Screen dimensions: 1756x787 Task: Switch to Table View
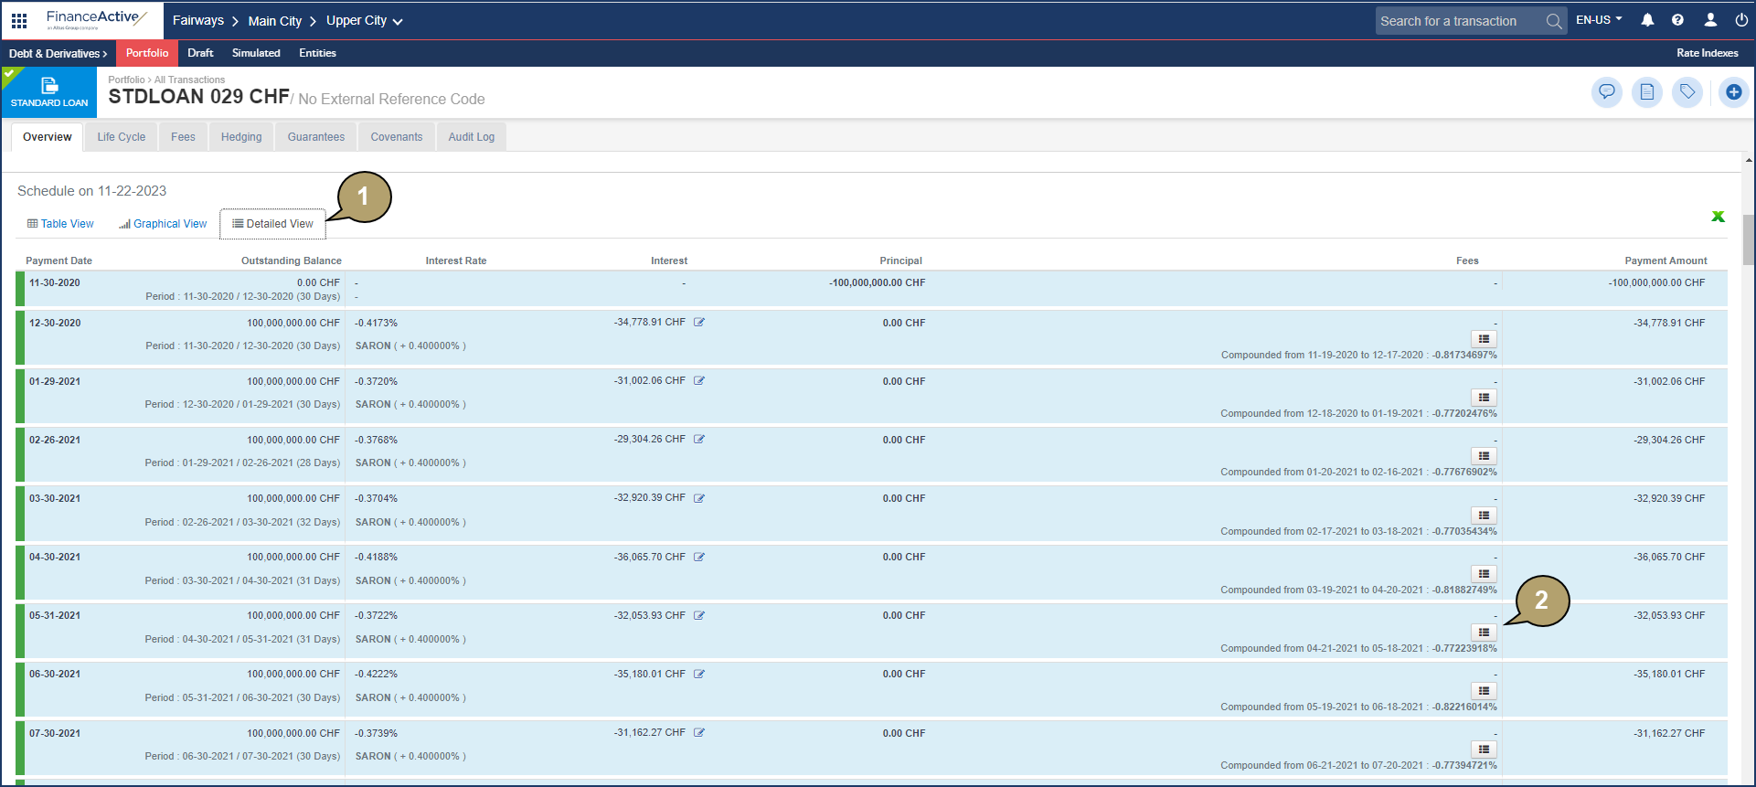point(60,224)
